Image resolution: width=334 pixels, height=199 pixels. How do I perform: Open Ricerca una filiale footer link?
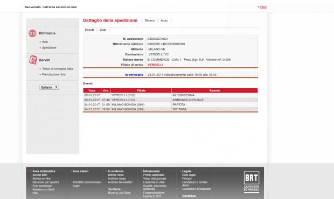(119, 193)
